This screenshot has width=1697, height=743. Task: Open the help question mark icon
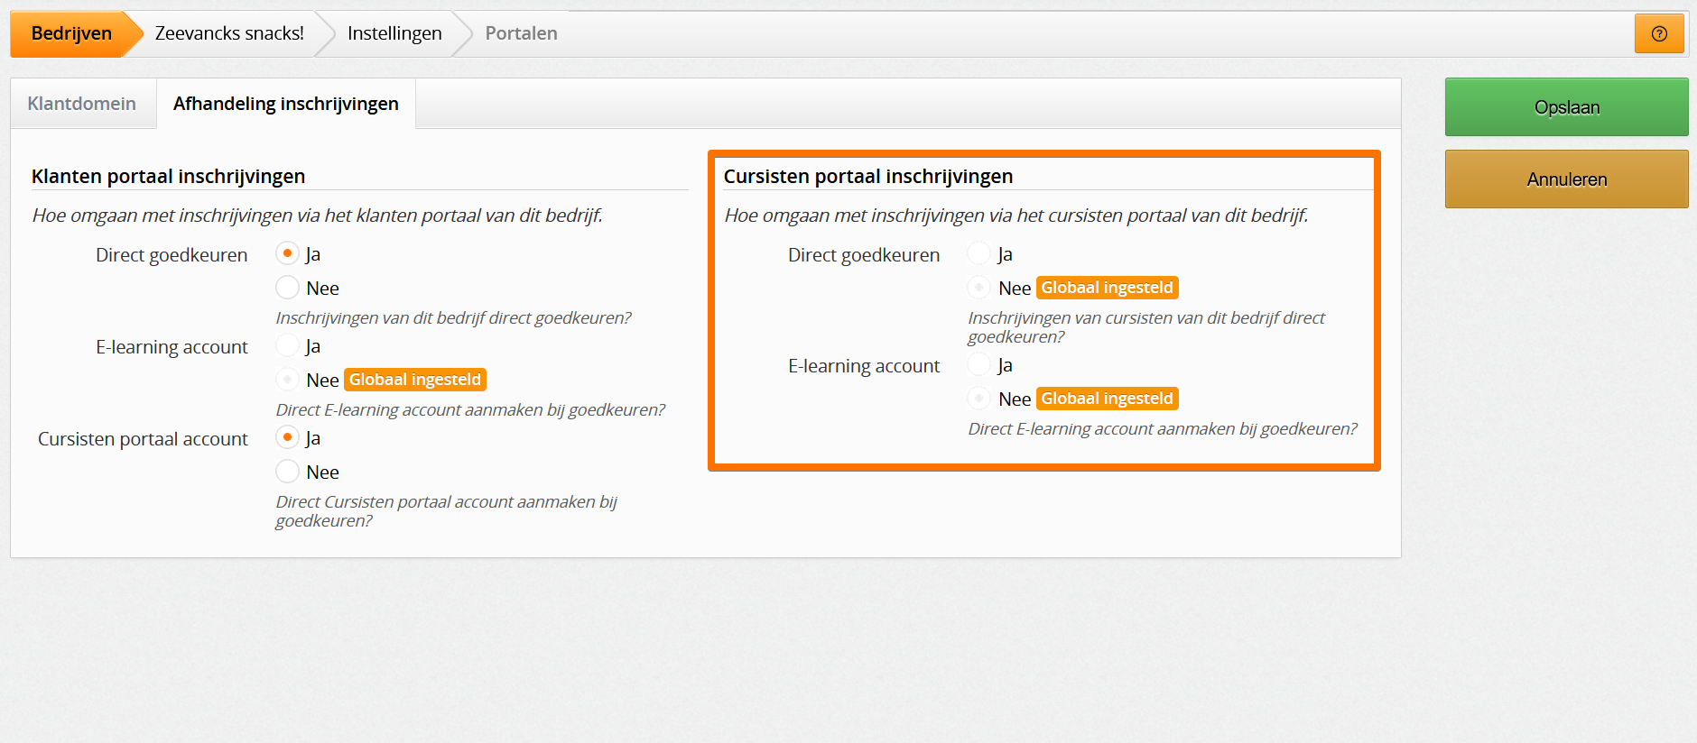point(1659,33)
